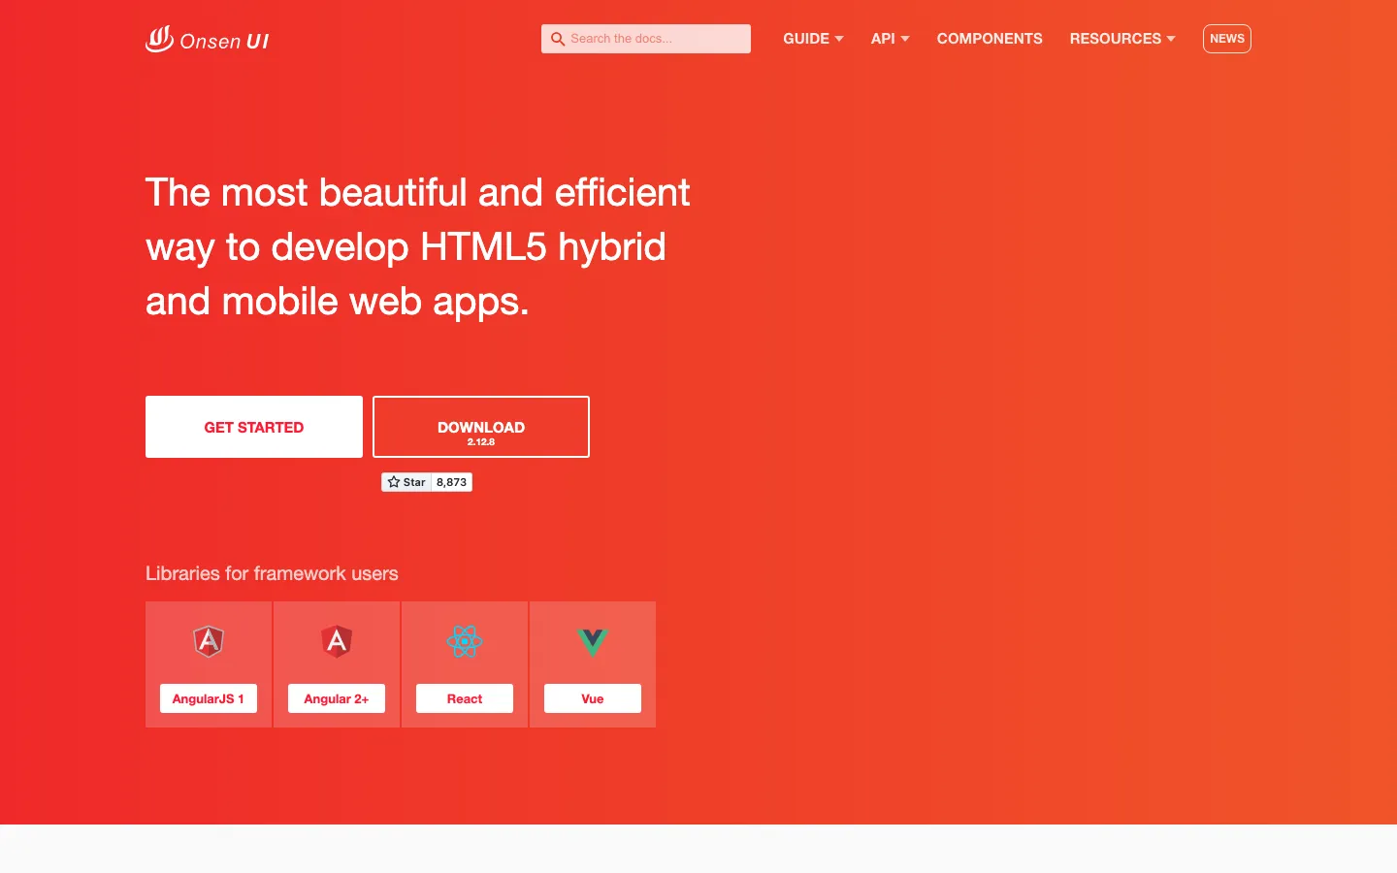The image size is (1397, 873).
Task: Click the Onsen UI logo
Action: pyautogui.click(x=207, y=39)
